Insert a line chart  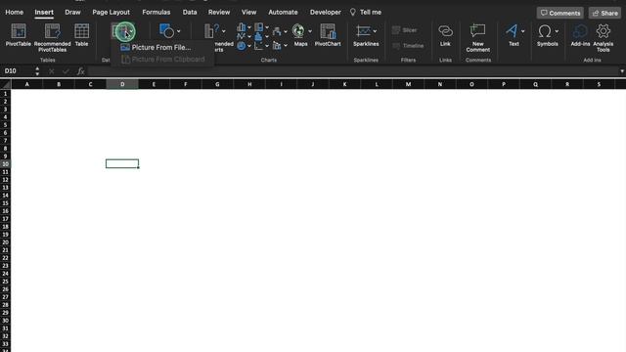[242, 36]
